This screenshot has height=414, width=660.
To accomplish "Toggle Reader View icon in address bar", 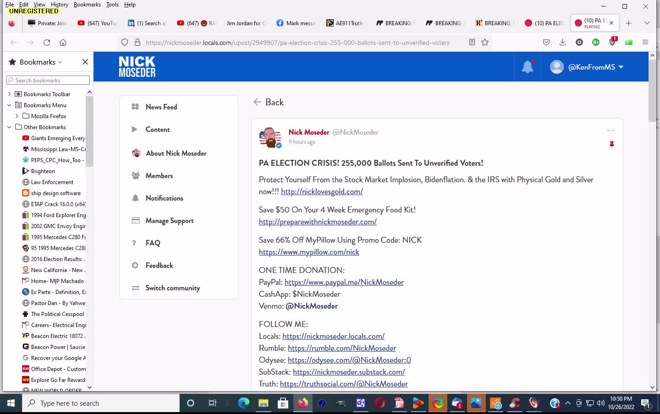I will point(472,42).
